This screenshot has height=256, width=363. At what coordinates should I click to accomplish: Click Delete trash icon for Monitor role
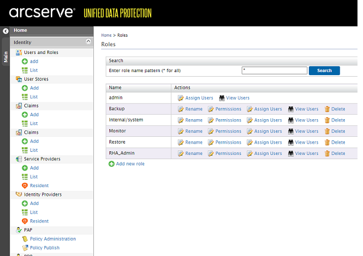327,131
